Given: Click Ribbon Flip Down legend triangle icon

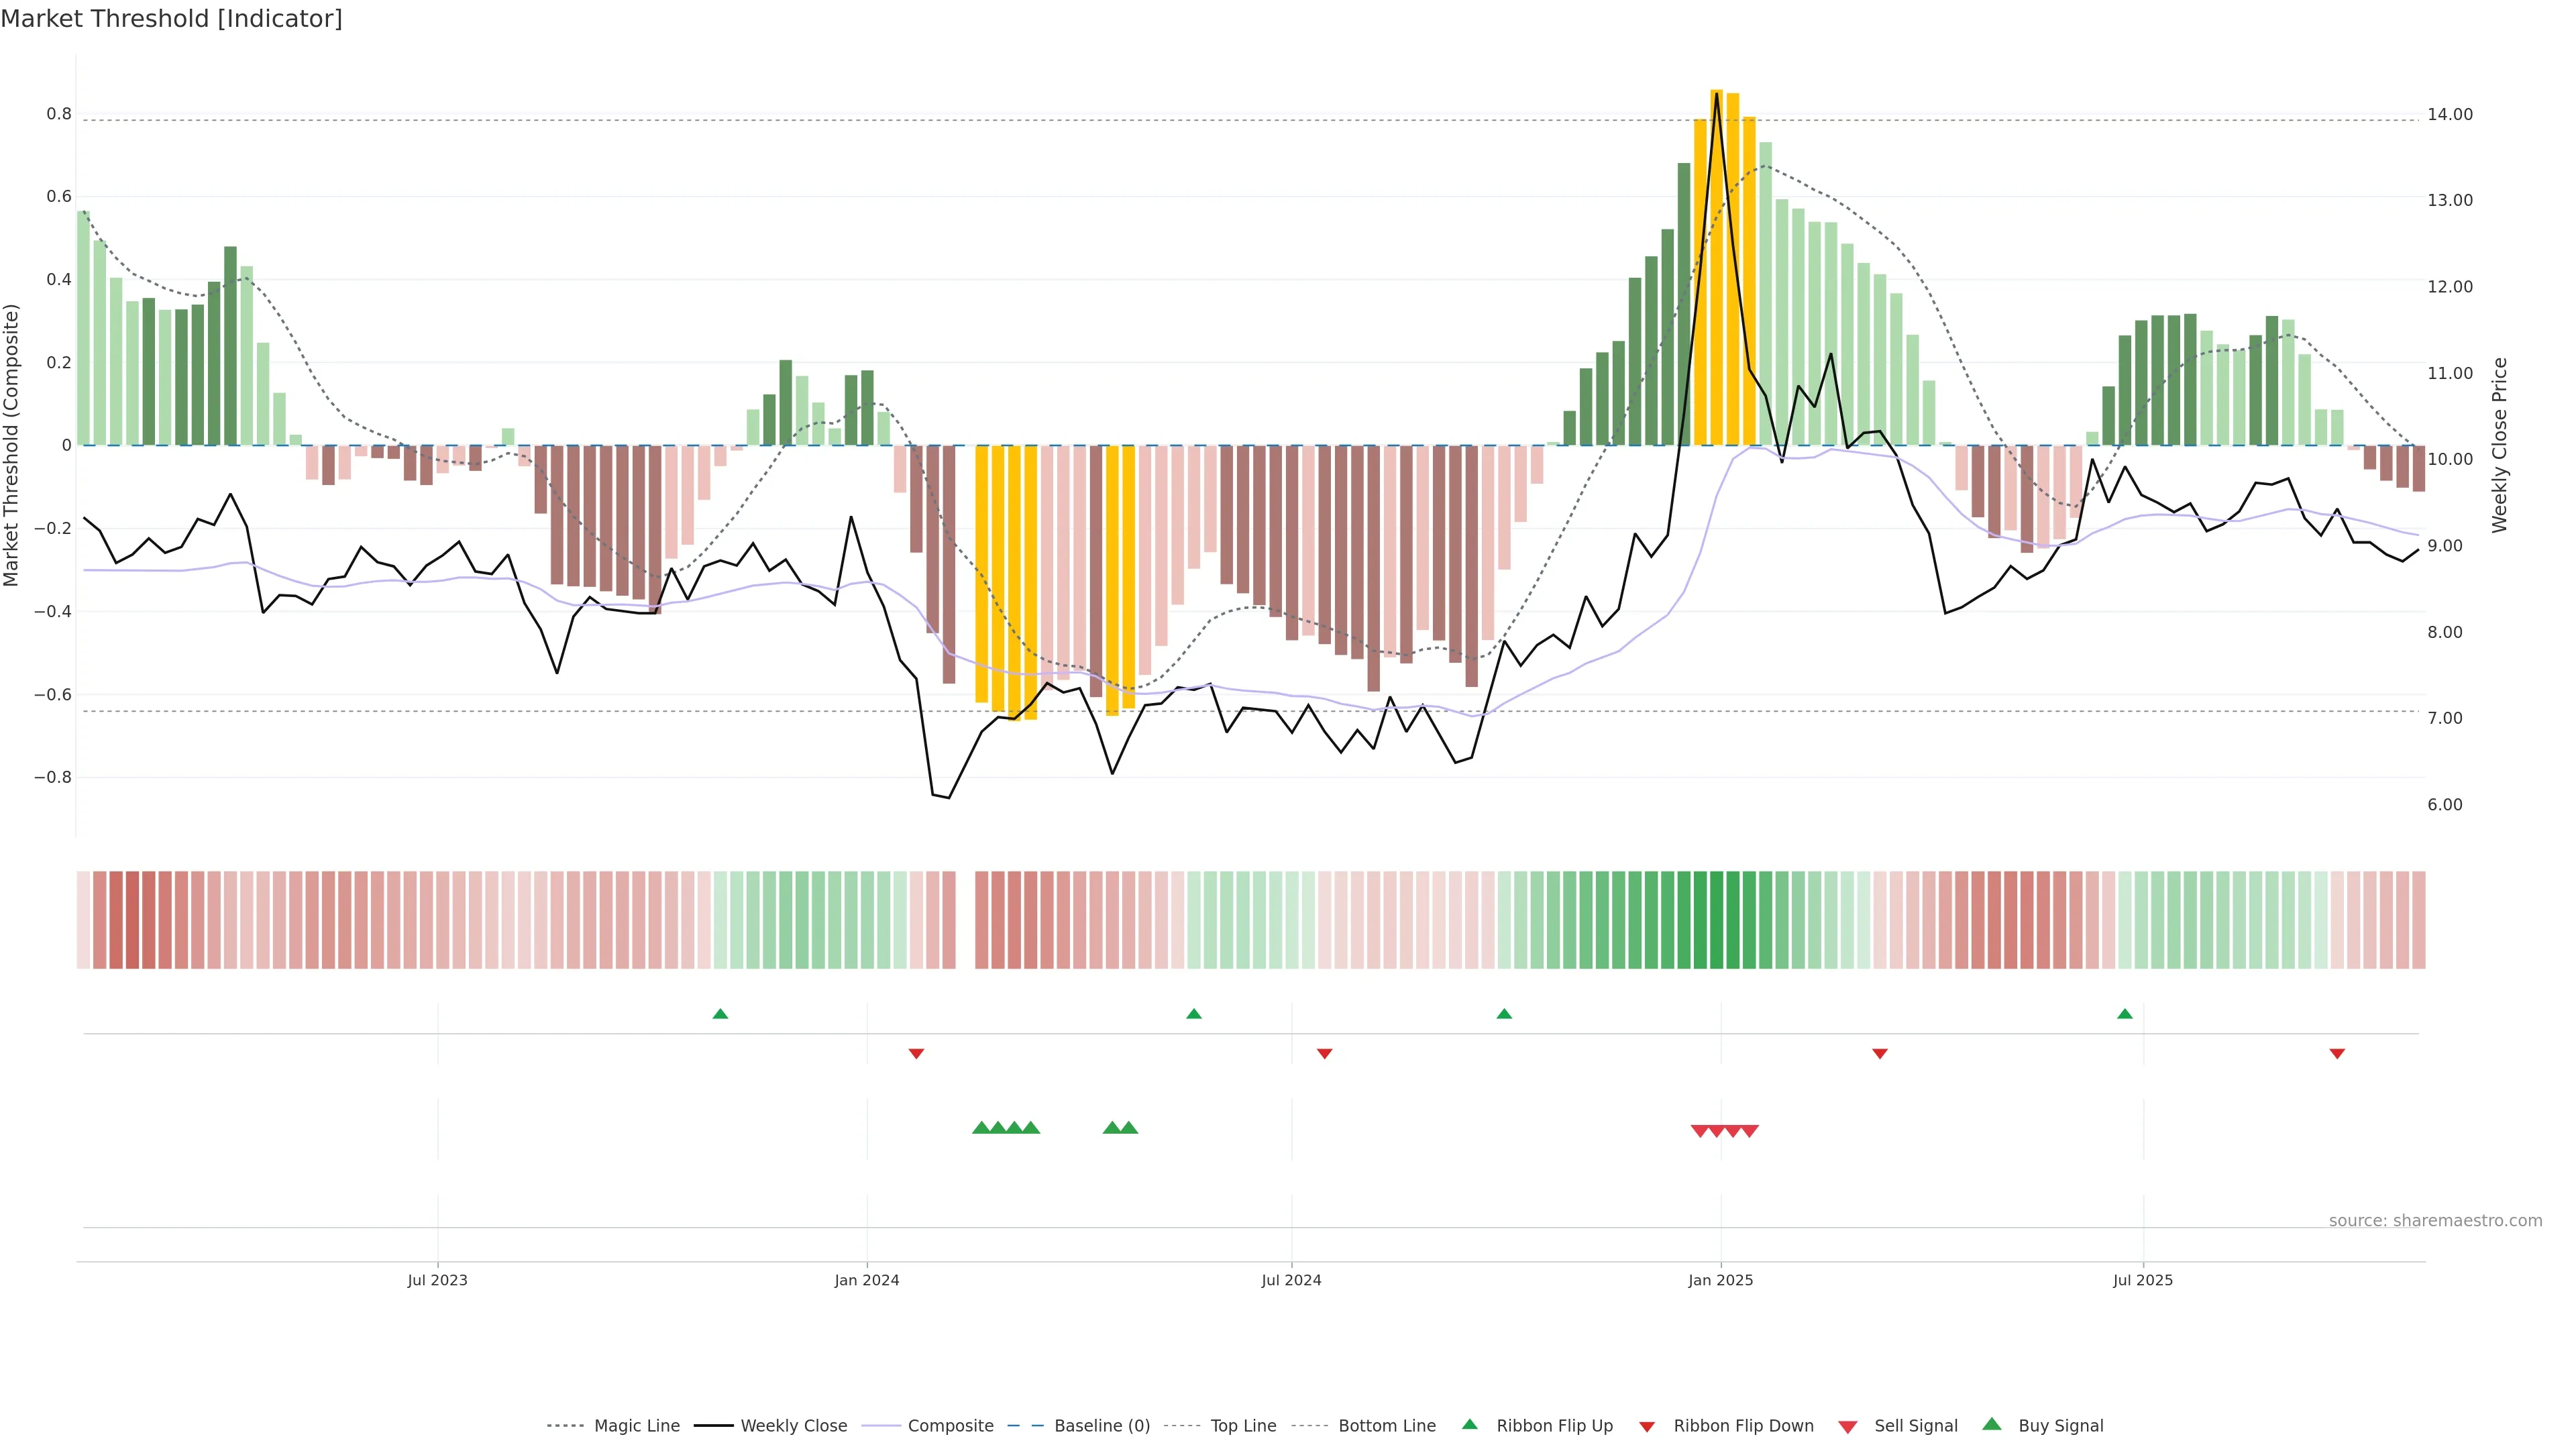Looking at the screenshot, I should point(1647,1427).
